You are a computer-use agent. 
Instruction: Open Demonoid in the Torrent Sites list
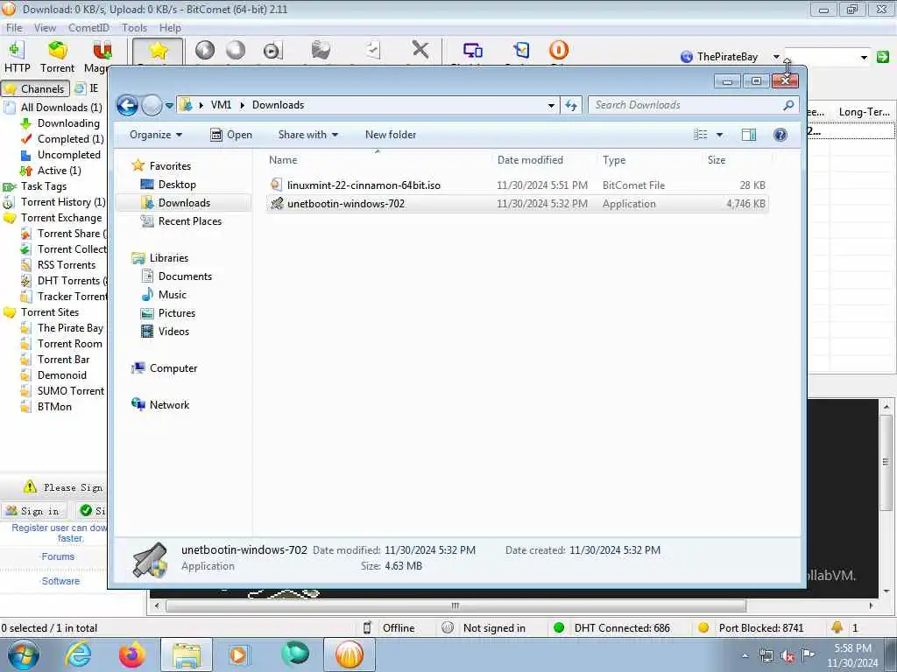(x=62, y=375)
